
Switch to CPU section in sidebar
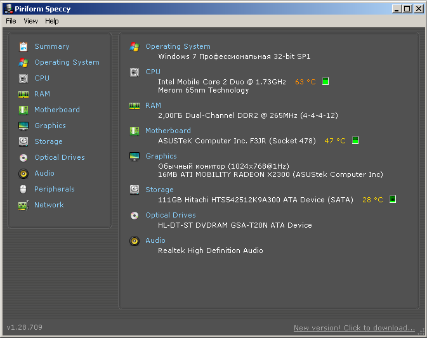[x=42, y=79]
